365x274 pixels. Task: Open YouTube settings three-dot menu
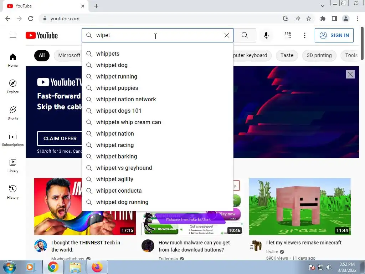tap(304, 35)
